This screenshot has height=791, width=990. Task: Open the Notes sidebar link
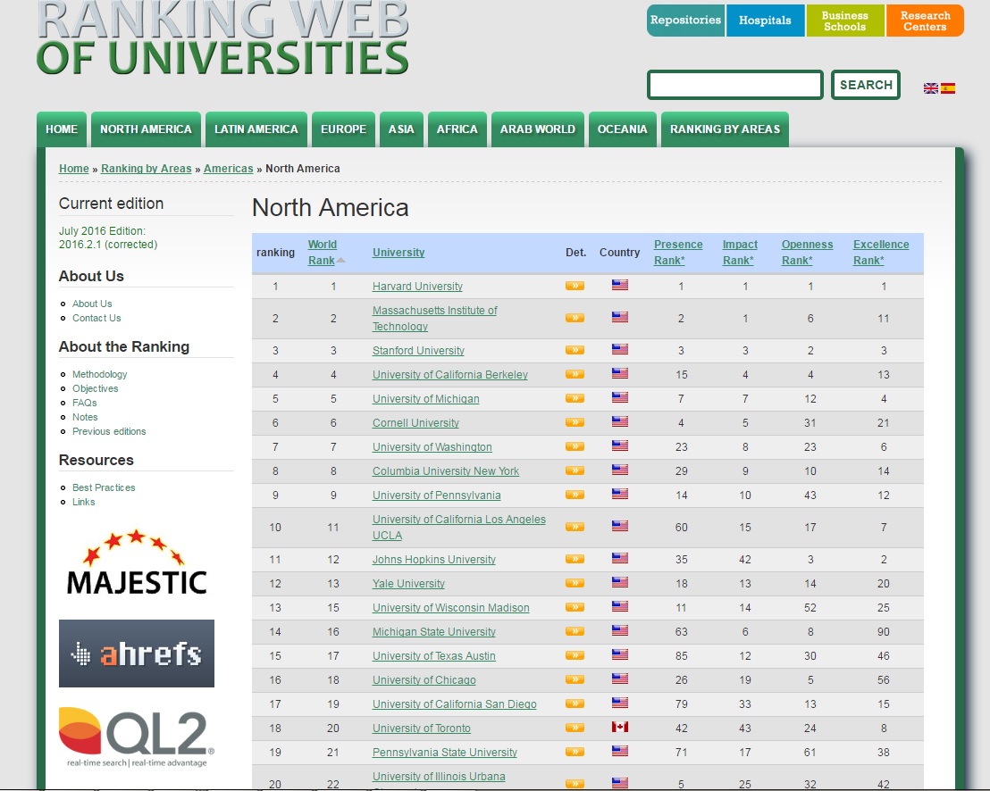coord(85,417)
